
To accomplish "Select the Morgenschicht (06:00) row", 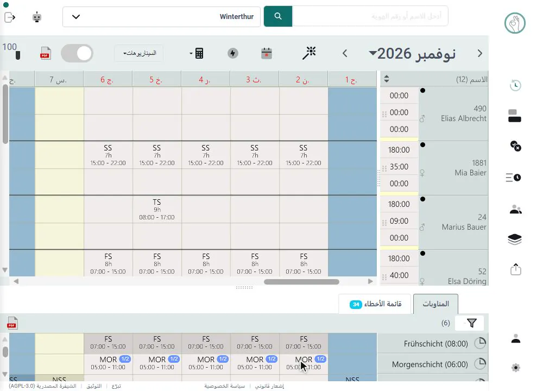I will point(433,364).
